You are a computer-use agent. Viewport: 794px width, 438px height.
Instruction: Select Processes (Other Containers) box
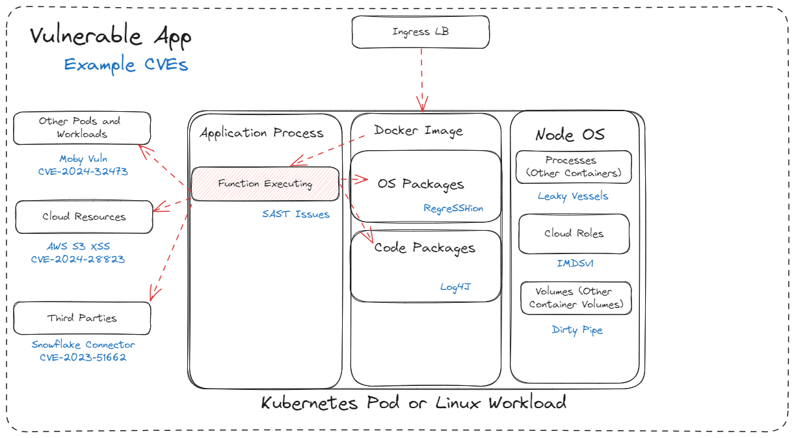click(573, 167)
